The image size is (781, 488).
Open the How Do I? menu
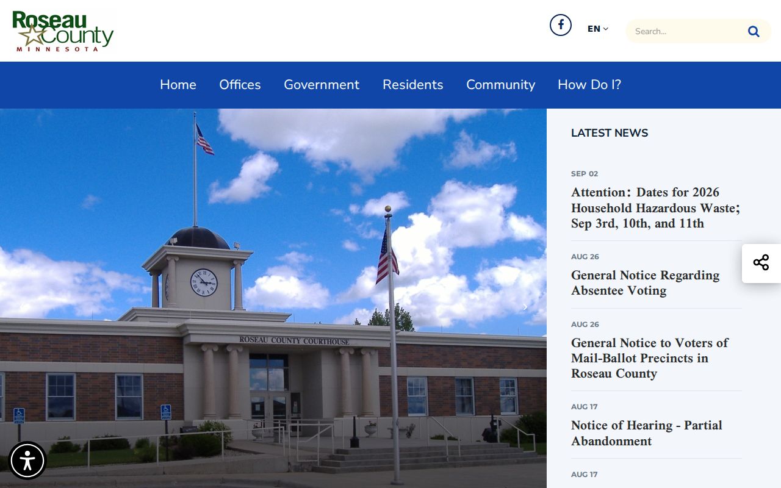click(x=589, y=85)
